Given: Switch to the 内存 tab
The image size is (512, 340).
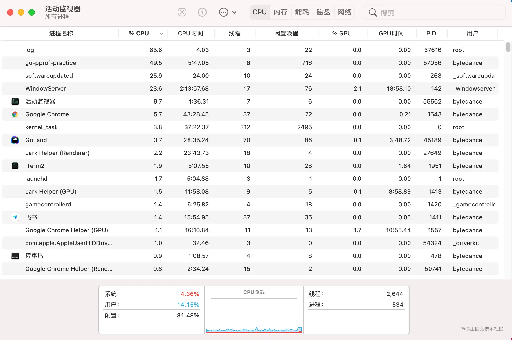Looking at the screenshot, I should [x=280, y=12].
